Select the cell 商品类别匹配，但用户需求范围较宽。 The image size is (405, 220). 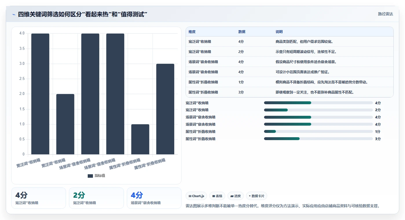[305, 42]
